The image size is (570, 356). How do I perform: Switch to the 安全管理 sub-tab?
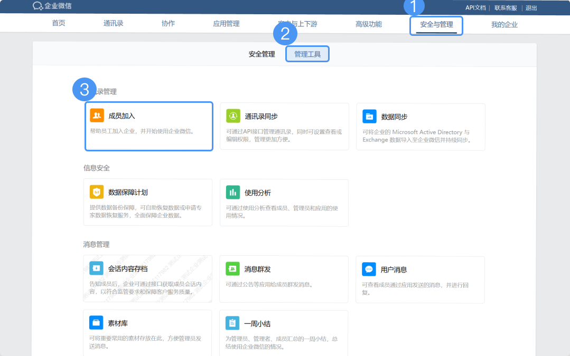(x=261, y=54)
